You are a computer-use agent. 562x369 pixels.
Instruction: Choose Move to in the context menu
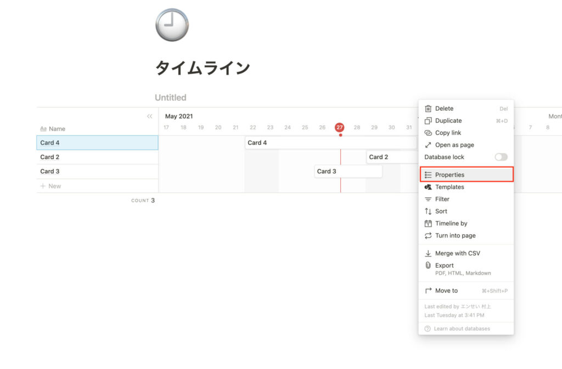[x=466, y=291]
